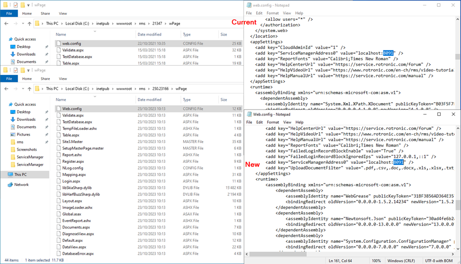Select DatabaseError.aspx file
The height and width of the screenshot is (264, 461).
pos(149,254)
